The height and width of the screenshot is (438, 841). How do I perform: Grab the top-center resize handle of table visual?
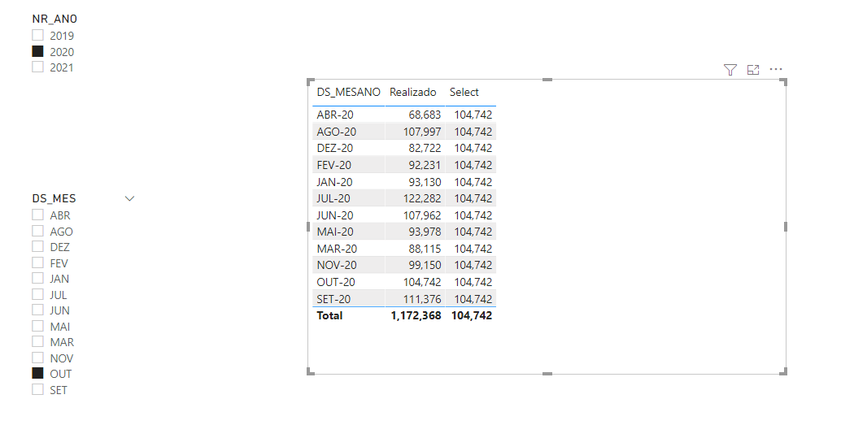click(x=547, y=80)
